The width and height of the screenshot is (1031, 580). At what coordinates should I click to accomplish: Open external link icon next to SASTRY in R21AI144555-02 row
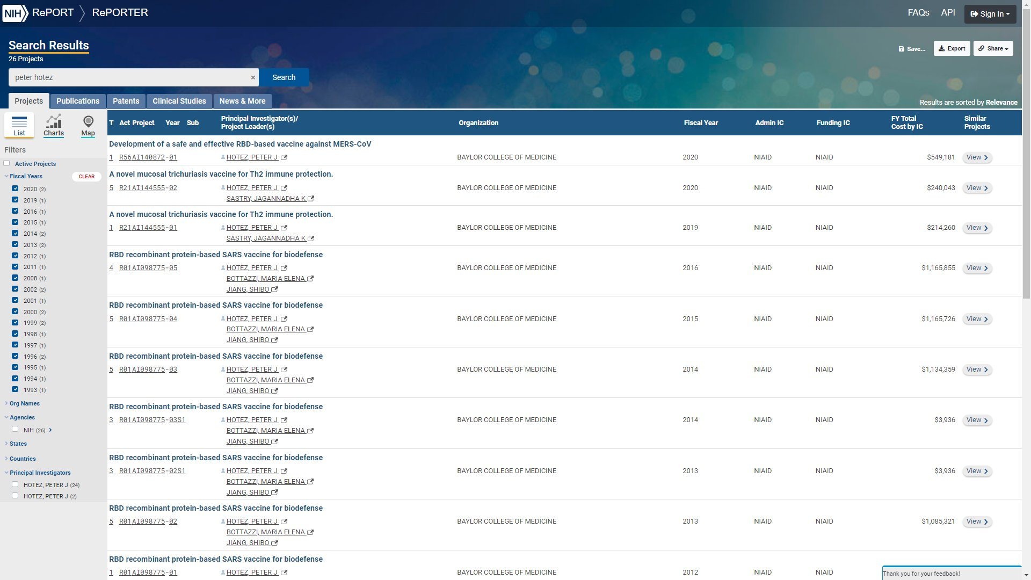tap(311, 199)
